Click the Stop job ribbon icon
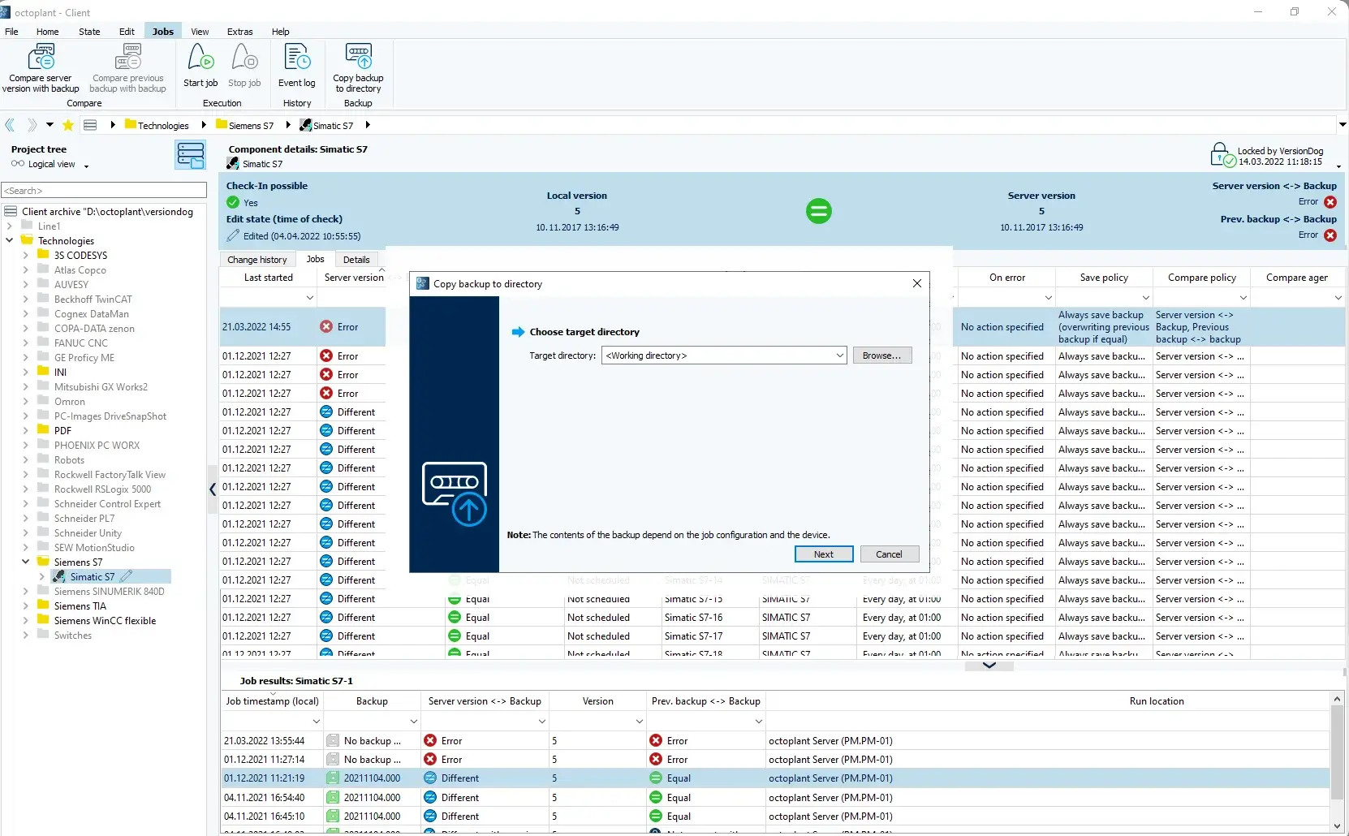Screen dimensions: 1349x836 [244, 58]
